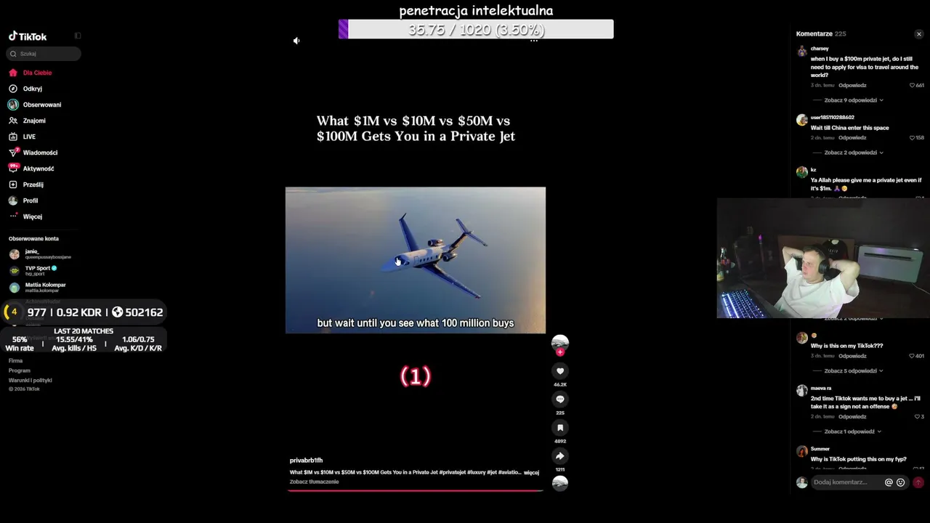The height and width of the screenshot is (523, 930).
Task: Open the video three-dots options menu
Action: coord(534,41)
